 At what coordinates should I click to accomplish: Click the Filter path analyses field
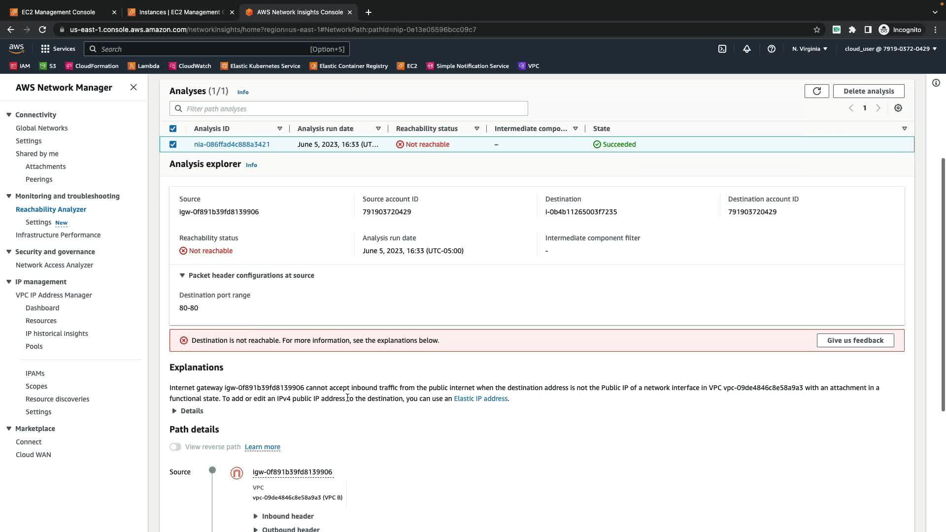tap(348, 108)
